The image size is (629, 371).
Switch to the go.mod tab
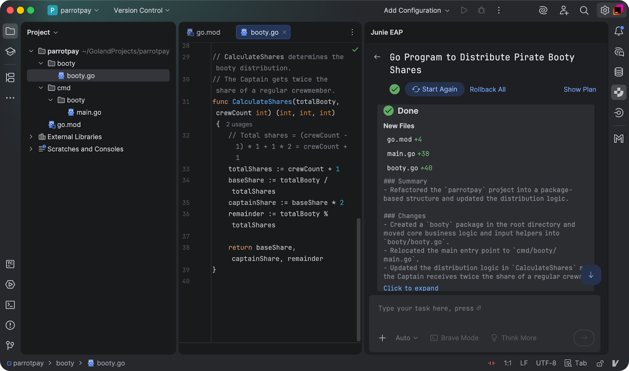point(204,33)
